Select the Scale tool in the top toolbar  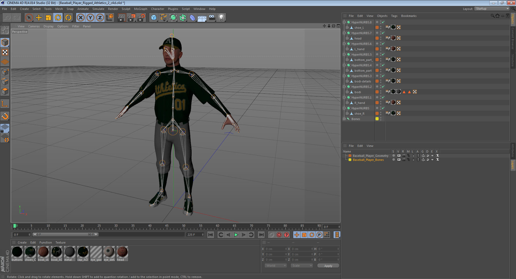48,18
